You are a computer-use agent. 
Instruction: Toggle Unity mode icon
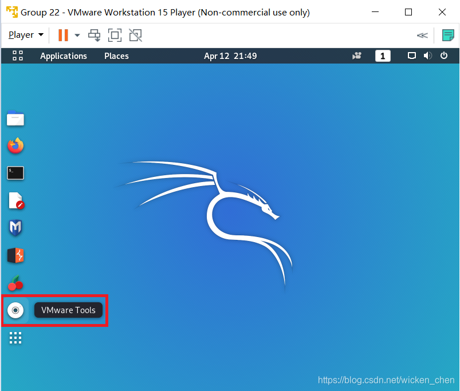click(x=136, y=35)
